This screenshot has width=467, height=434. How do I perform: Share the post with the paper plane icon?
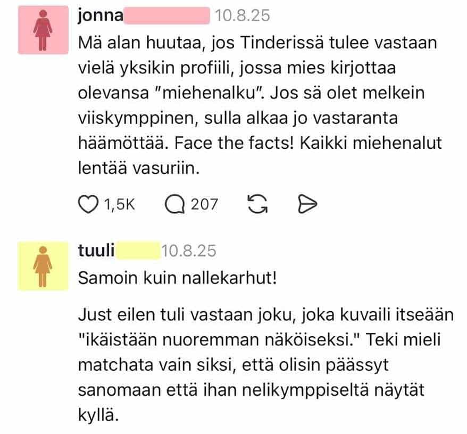pos(307,204)
